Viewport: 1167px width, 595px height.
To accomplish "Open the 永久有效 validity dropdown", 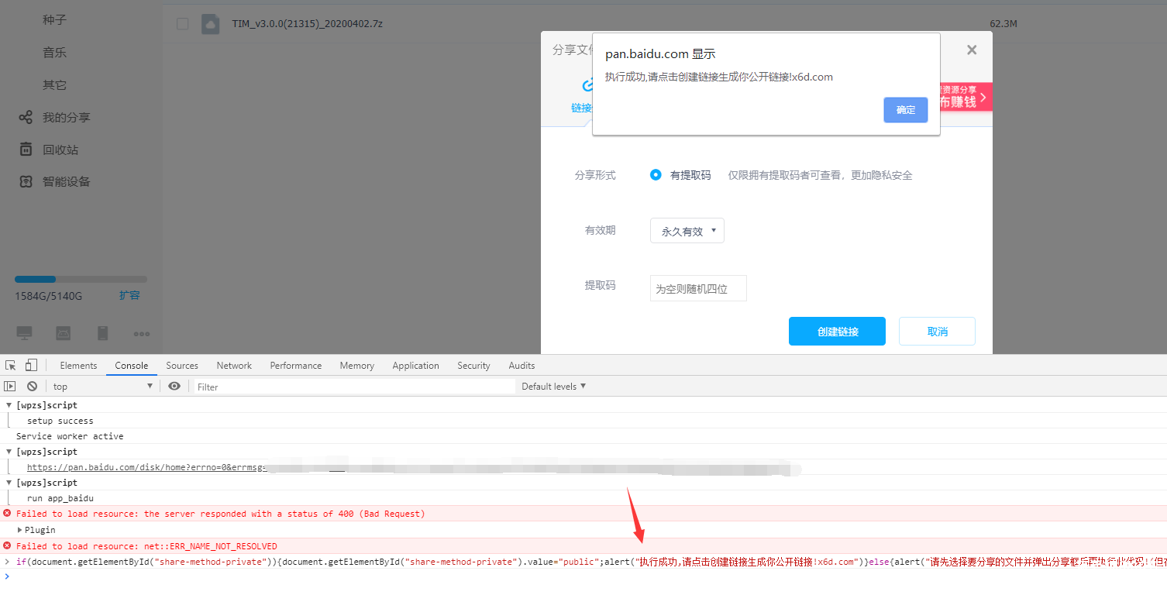I will pos(687,231).
